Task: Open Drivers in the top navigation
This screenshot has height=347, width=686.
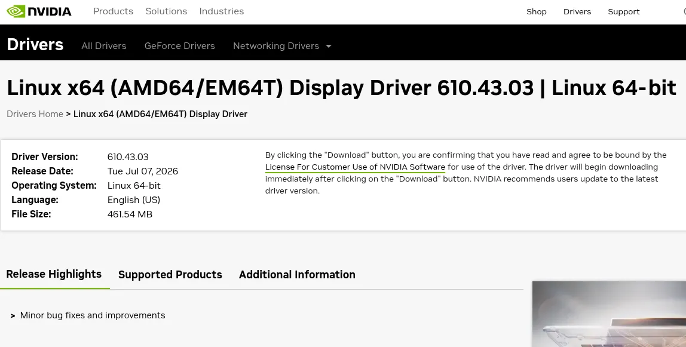Action: [x=577, y=12]
